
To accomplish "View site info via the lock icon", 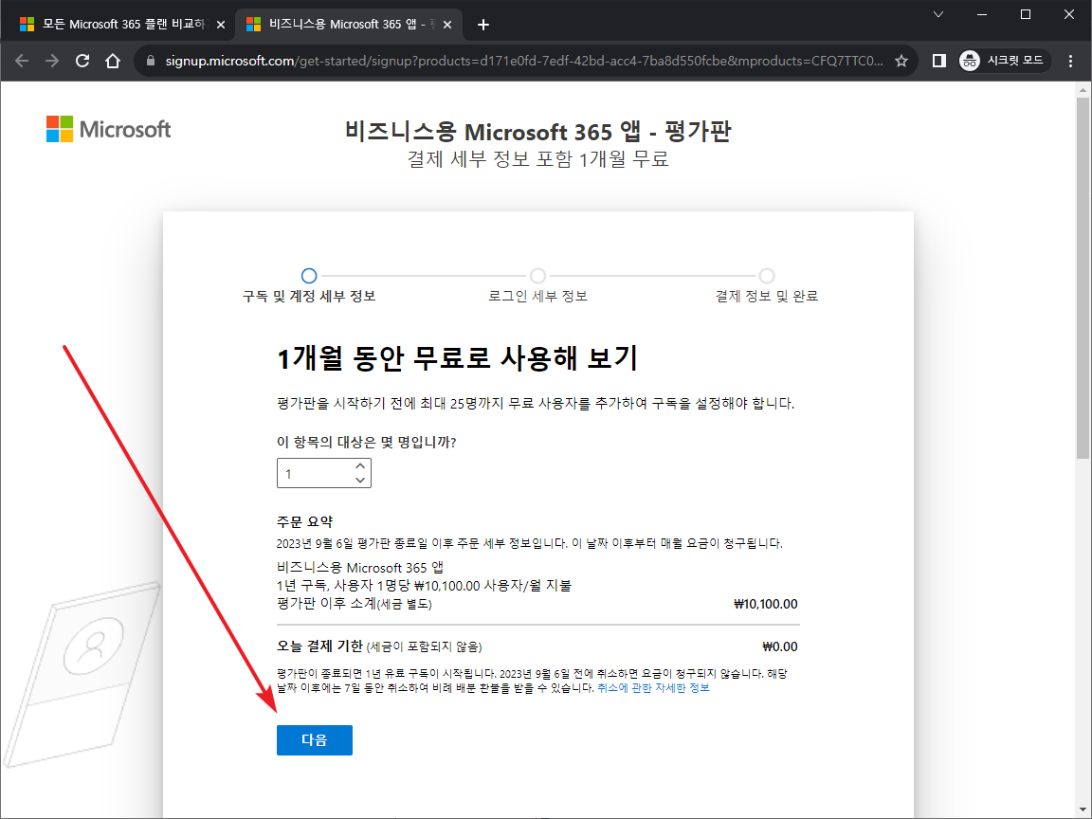I will tap(151, 61).
